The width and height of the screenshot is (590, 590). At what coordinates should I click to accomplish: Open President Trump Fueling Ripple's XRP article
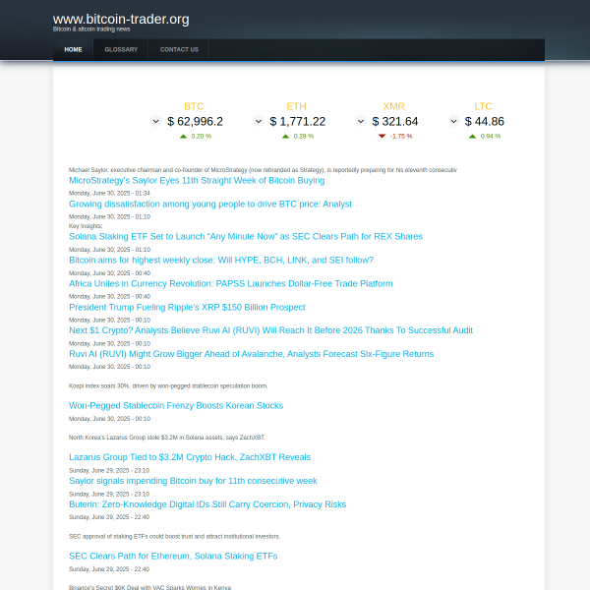(x=187, y=308)
